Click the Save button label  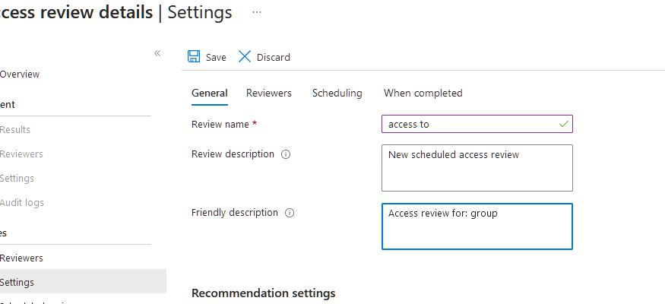point(216,58)
